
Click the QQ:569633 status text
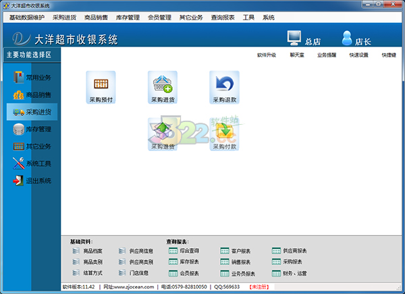tap(227, 287)
